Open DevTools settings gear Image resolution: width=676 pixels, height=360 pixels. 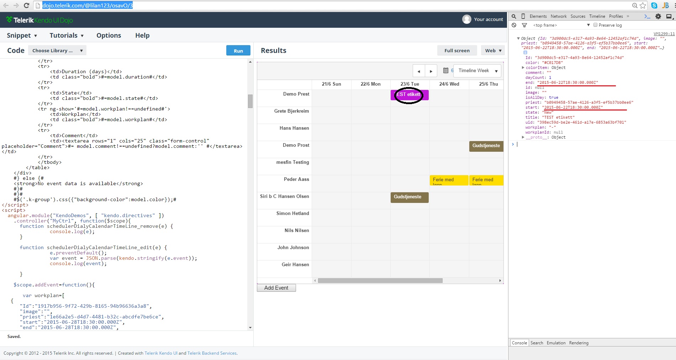[x=658, y=16]
